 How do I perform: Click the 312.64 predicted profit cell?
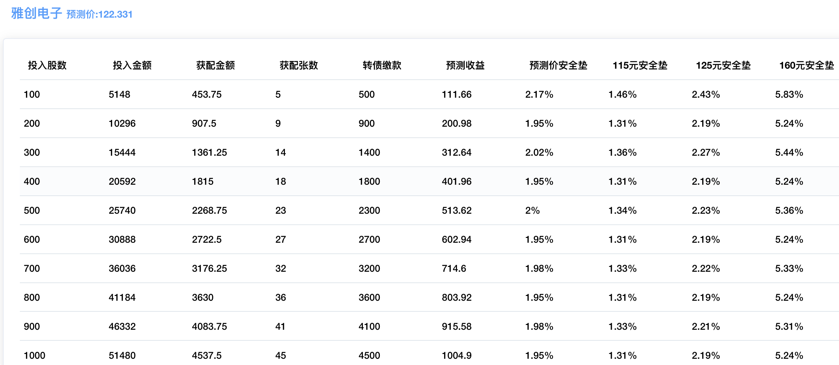457,152
